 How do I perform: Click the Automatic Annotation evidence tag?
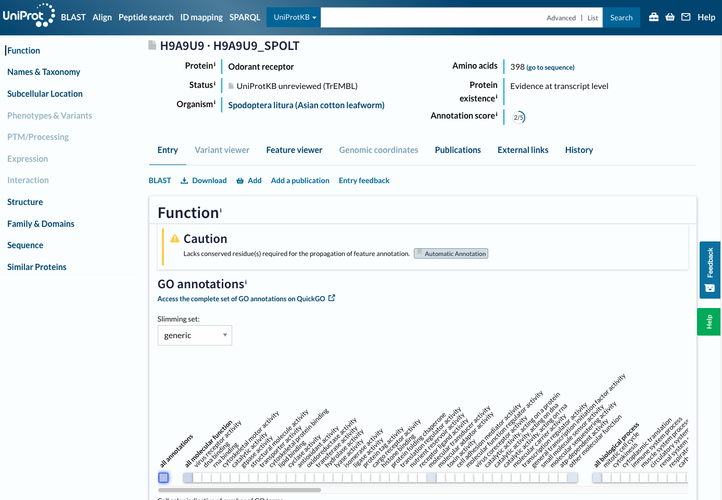(x=451, y=253)
